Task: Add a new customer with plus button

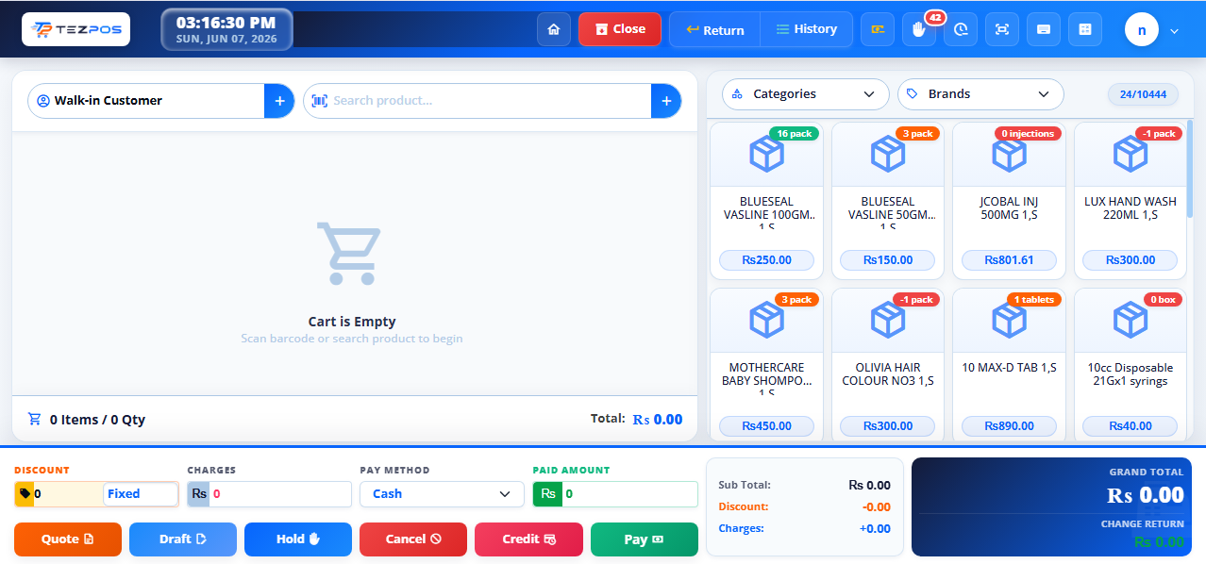Action: [279, 101]
